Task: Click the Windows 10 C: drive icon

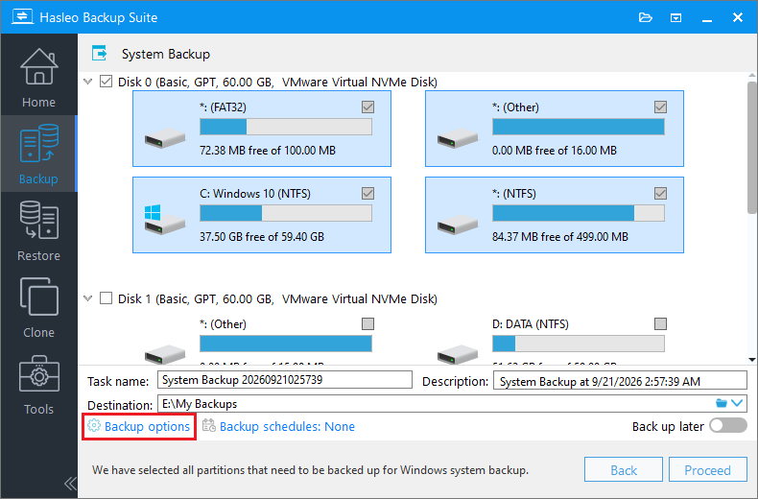Action: click(164, 220)
